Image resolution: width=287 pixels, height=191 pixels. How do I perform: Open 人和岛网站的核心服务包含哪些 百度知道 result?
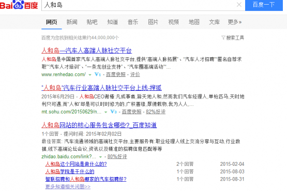pos(99,125)
